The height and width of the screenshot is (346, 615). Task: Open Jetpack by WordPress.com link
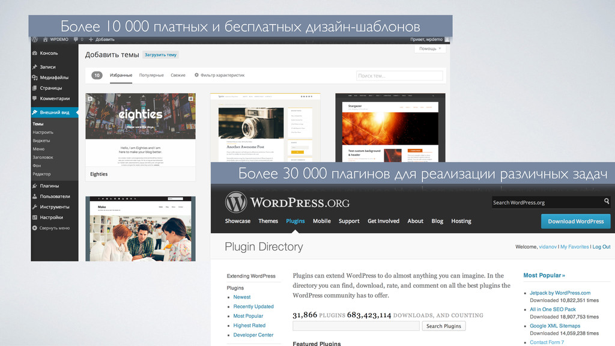560,293
